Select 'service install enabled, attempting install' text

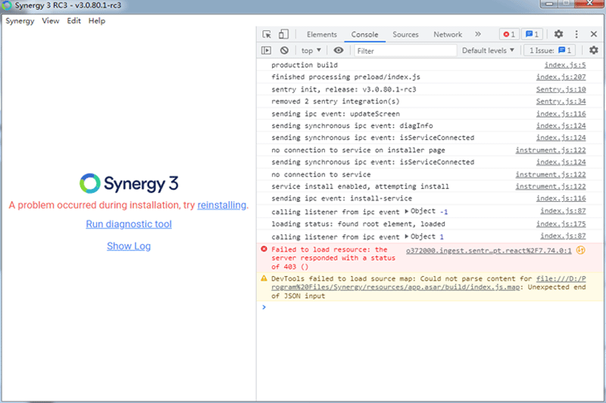click(x=361, y=186)
